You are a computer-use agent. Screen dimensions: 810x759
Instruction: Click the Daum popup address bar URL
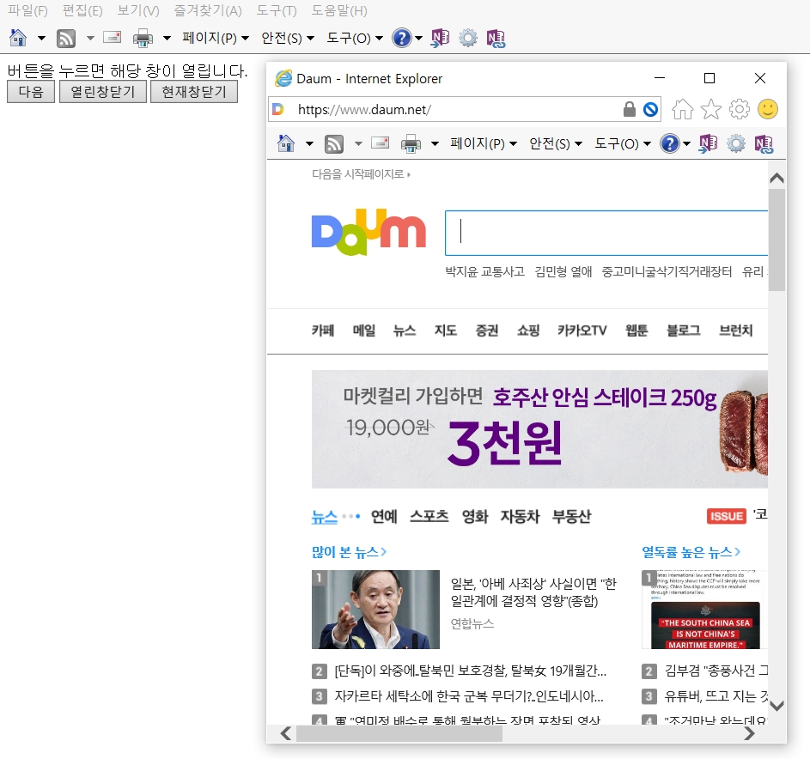tap(364, 109)
